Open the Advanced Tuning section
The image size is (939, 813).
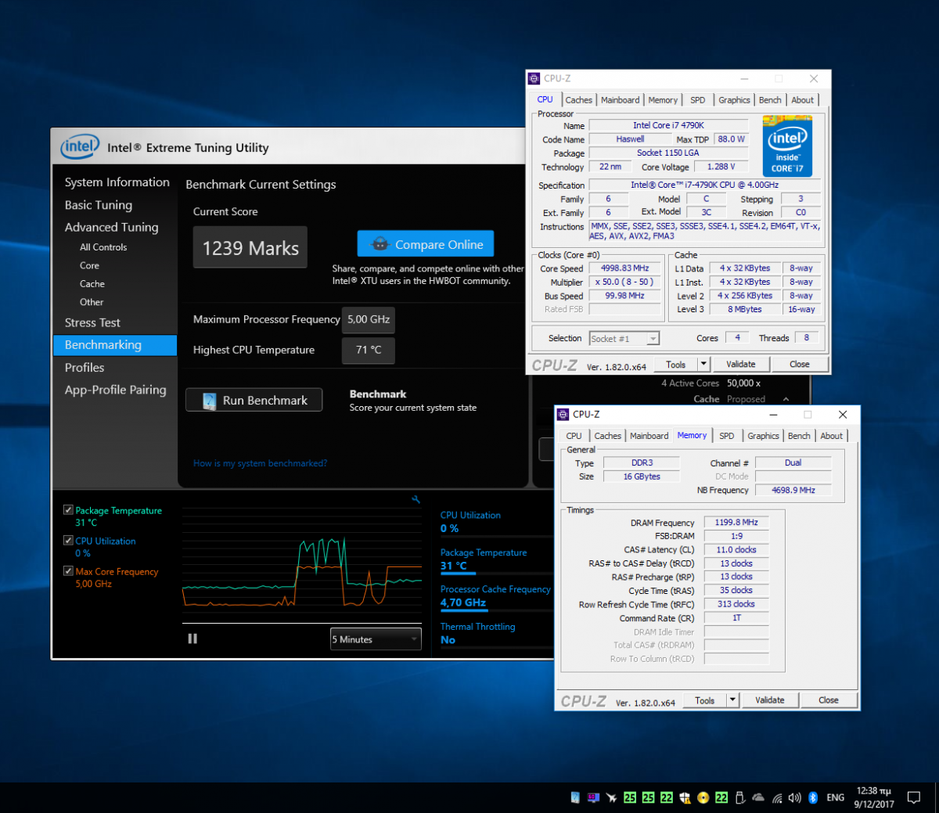pos(112,227)
